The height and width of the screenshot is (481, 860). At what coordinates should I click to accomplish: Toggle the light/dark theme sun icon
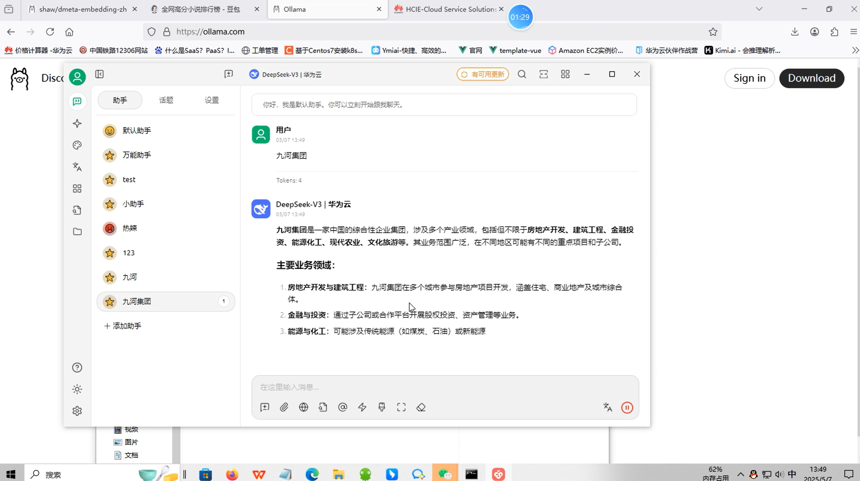pyautogui.click(x=77, y=389)
